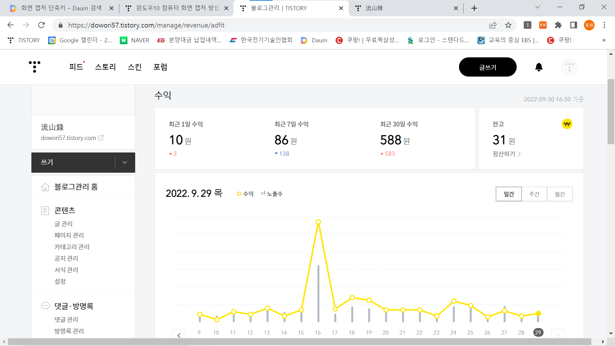Switch chart to 주간 weekly view
The height and width of the screenshot is (346, 615).
(x=534, y=194)
